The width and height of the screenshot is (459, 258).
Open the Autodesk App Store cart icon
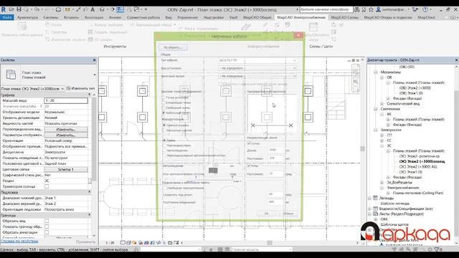click(415, 9)
